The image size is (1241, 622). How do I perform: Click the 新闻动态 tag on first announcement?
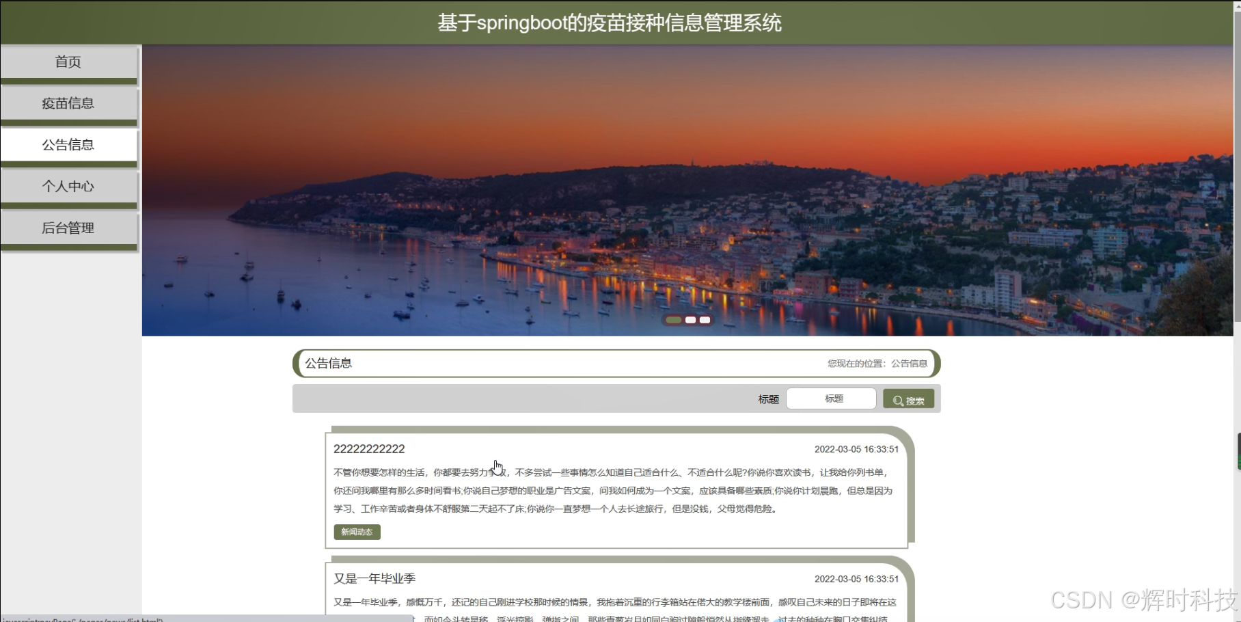click(357, 532)
